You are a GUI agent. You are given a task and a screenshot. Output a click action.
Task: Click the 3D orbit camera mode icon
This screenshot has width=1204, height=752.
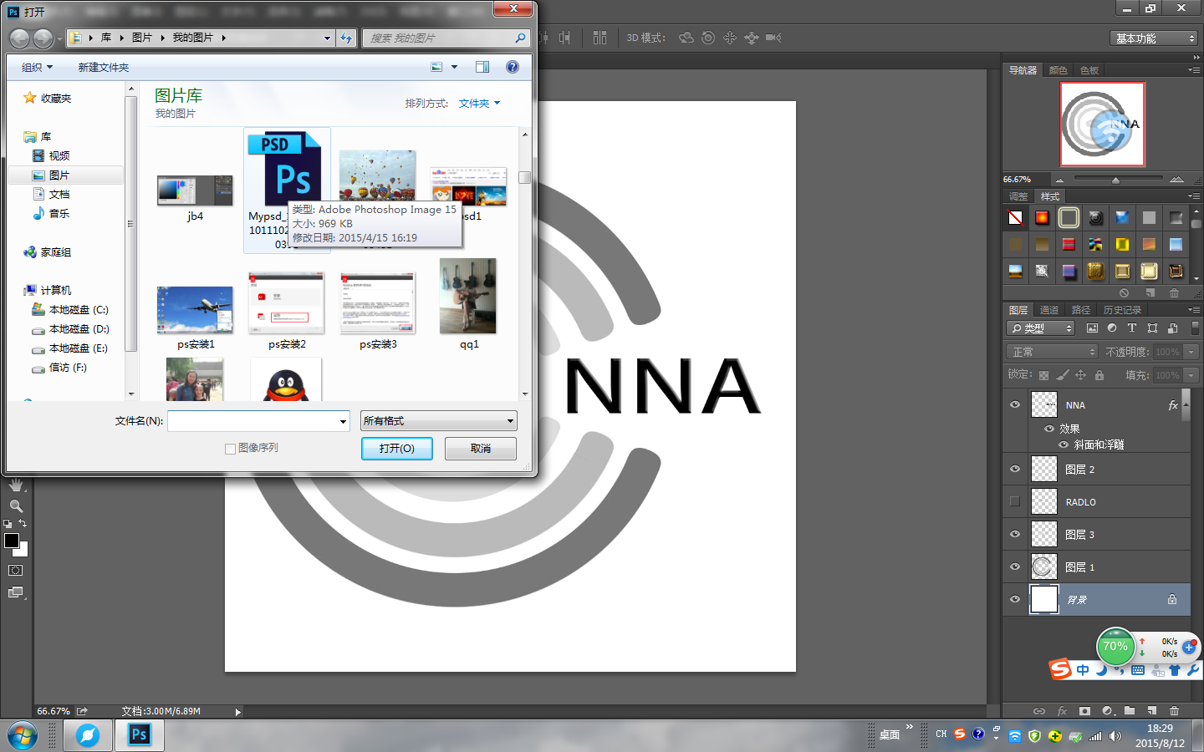686,38
